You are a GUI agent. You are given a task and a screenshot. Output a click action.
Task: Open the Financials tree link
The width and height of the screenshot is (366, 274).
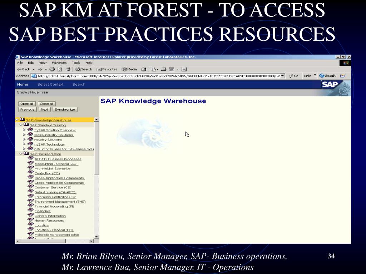[43, 211]
